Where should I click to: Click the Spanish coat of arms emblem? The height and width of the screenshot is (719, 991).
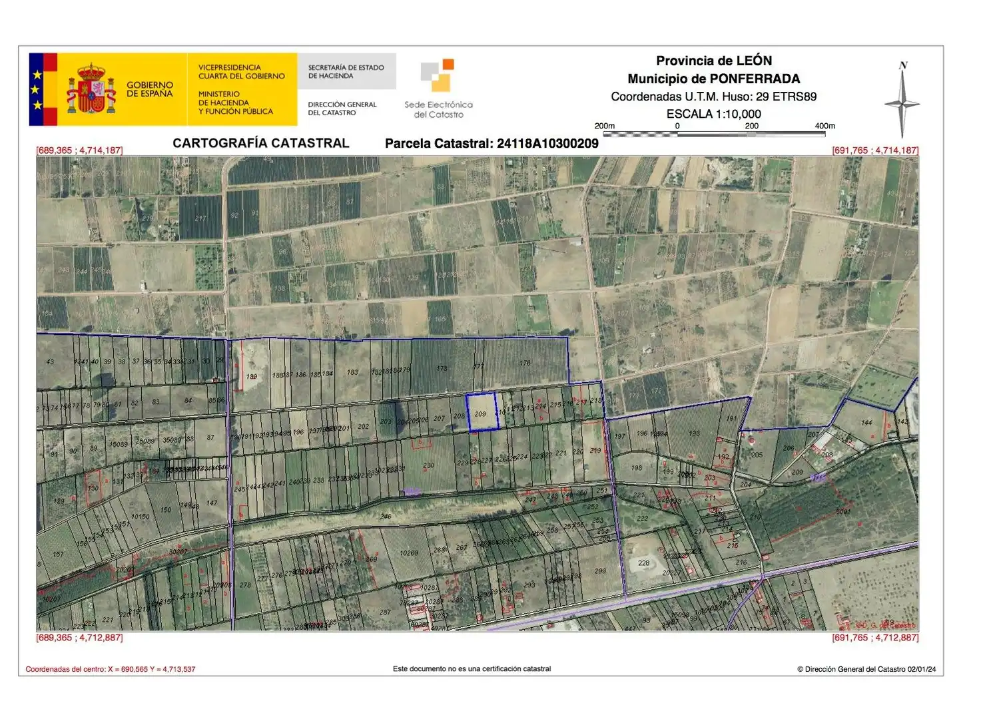[91, 88]
